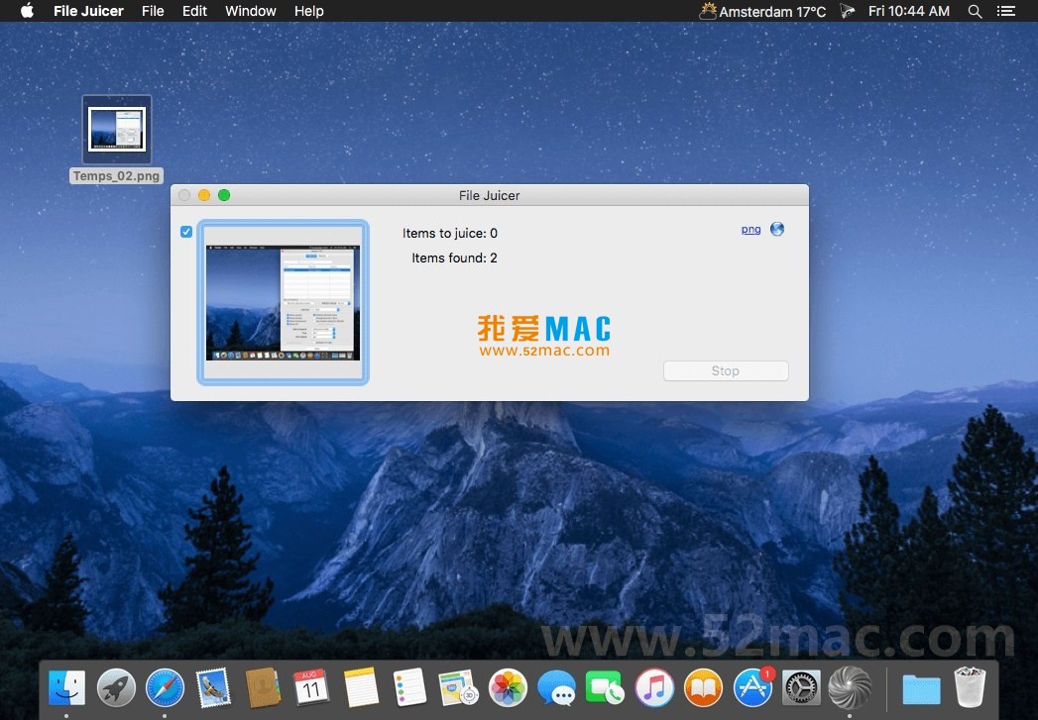1038x720 pixels.
Task: Open the File menu
Action: pyautogui.click(x=153, y=11)
